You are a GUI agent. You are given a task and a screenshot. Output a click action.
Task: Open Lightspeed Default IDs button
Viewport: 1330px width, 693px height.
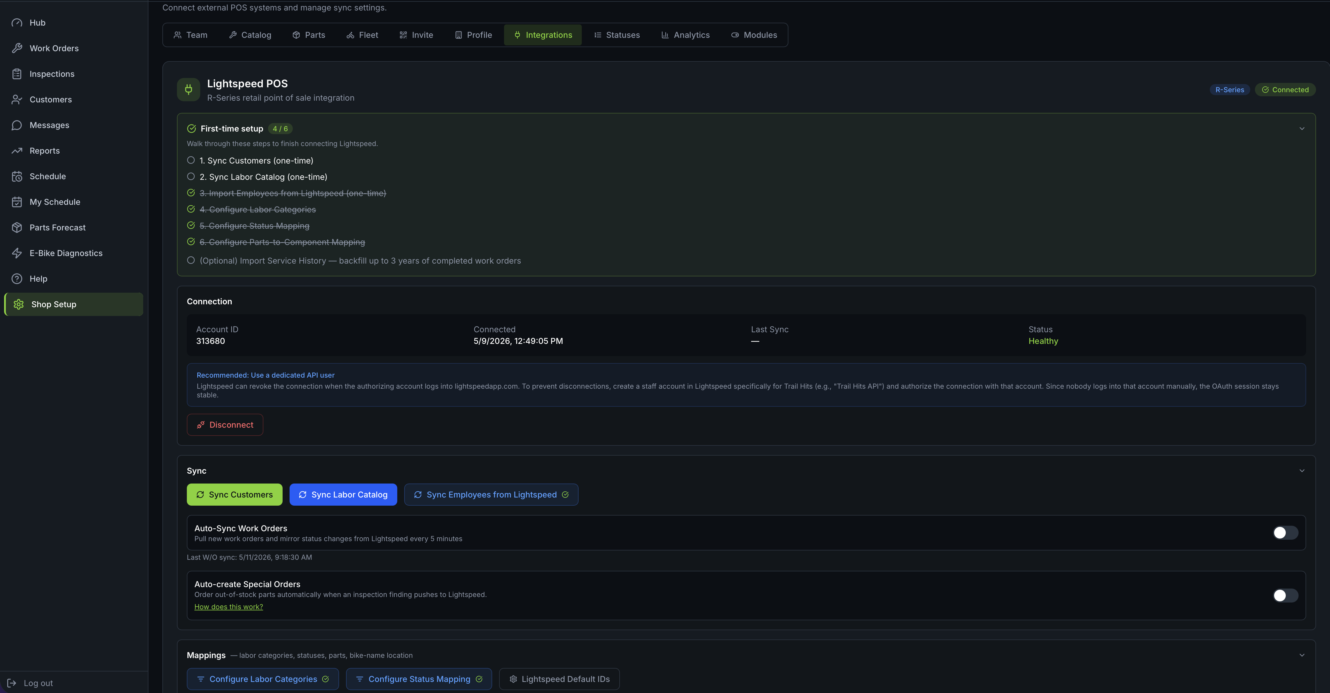pos(559,679)
